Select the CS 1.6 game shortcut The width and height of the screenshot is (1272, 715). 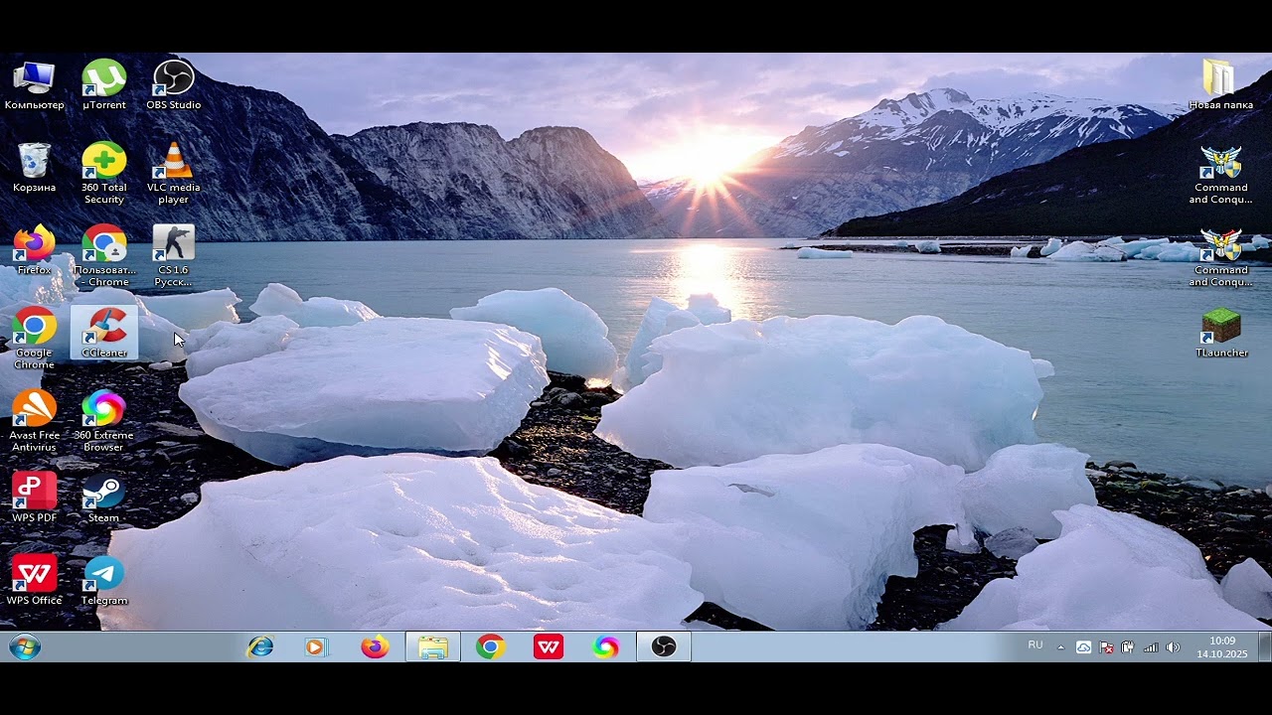(x=174, y=256)
